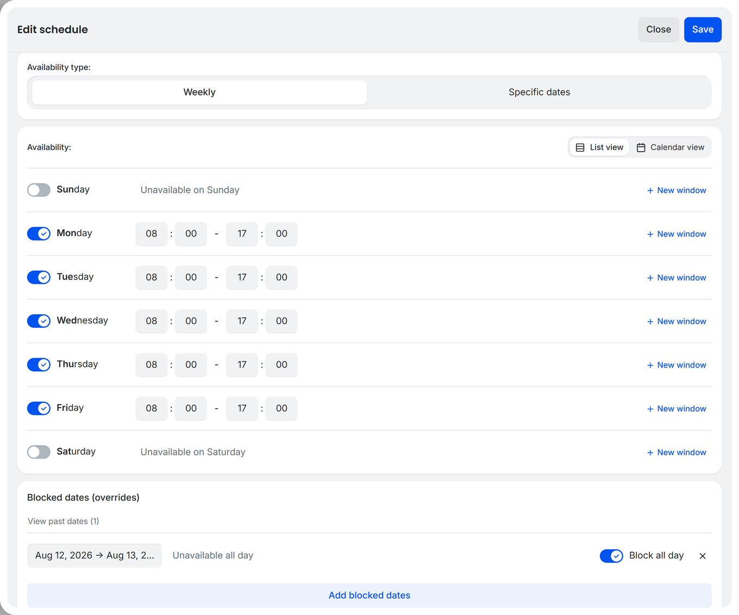
Task: Edit Monday end hour 17
Action: tap(242, 234)
